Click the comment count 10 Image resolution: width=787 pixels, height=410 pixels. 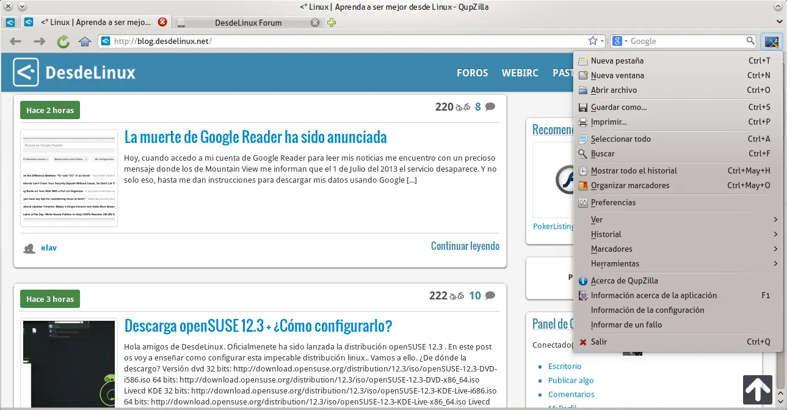pos(475,296)
